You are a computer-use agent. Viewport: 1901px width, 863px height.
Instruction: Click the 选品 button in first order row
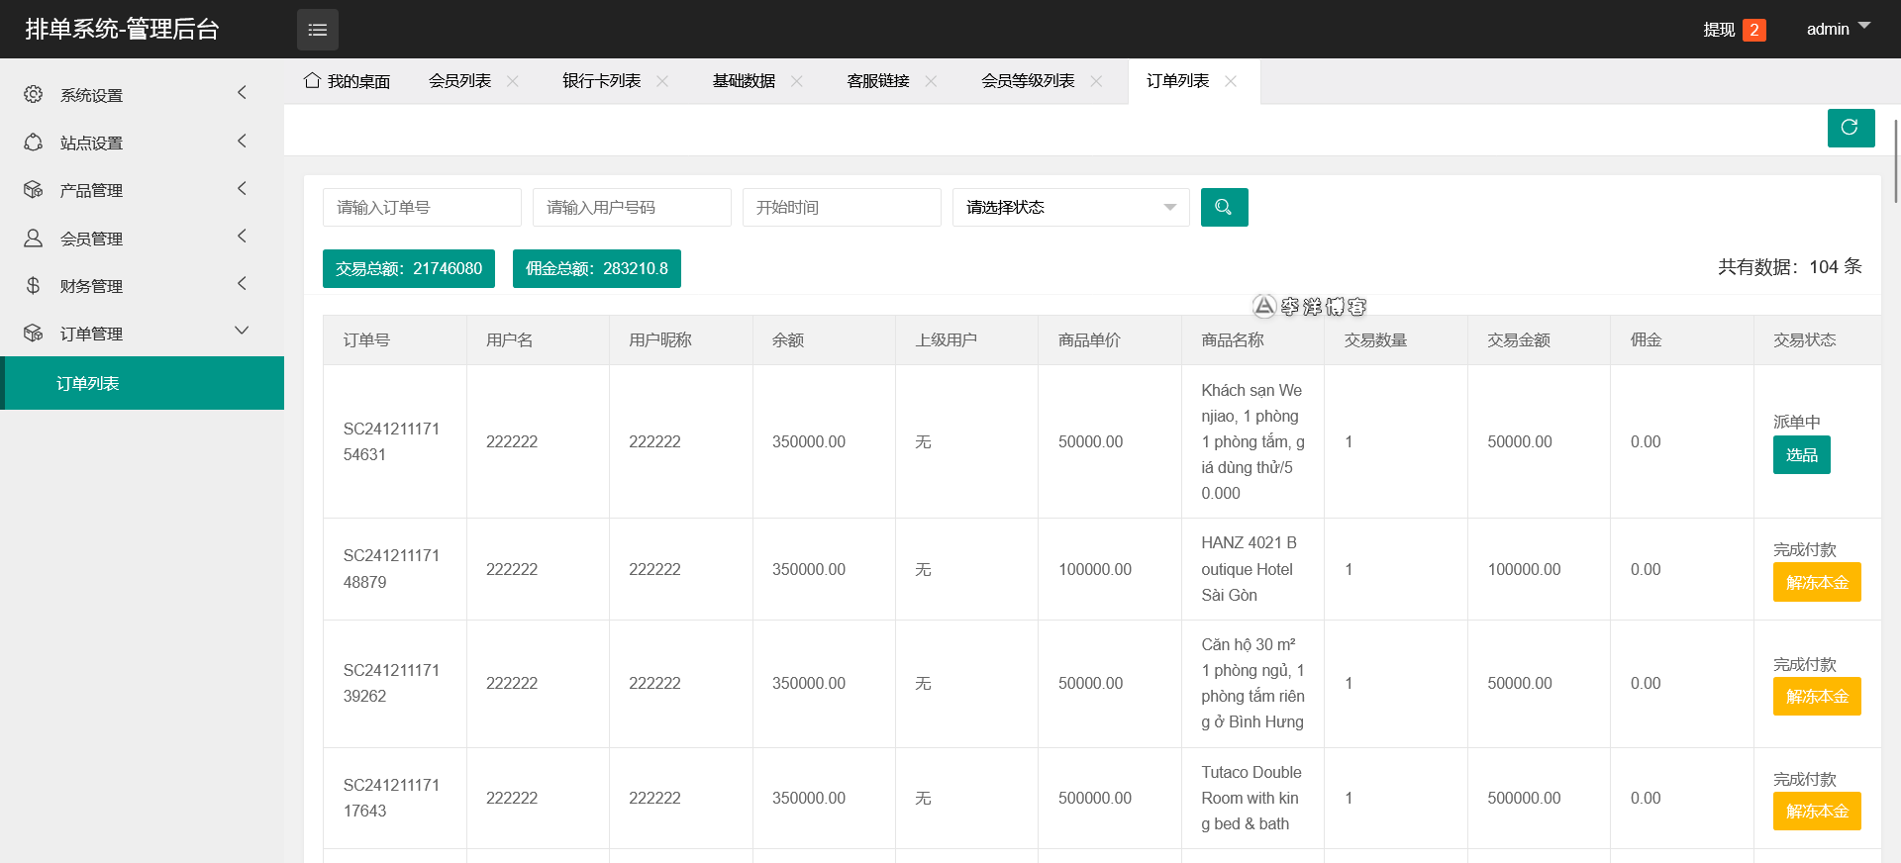click(x=1801, y=455)
